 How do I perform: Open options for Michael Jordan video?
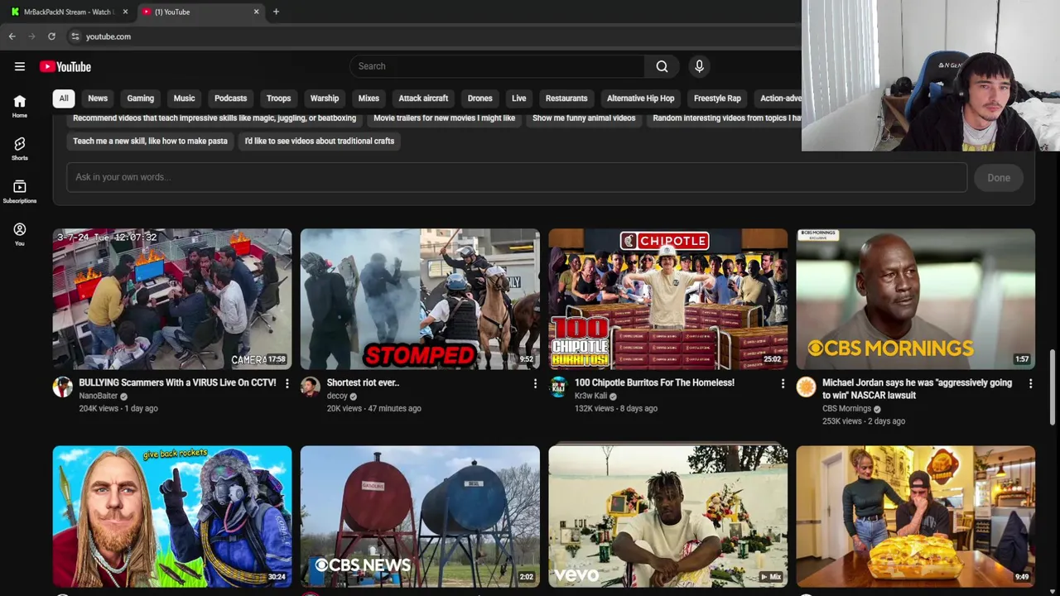click(1030, 383)
